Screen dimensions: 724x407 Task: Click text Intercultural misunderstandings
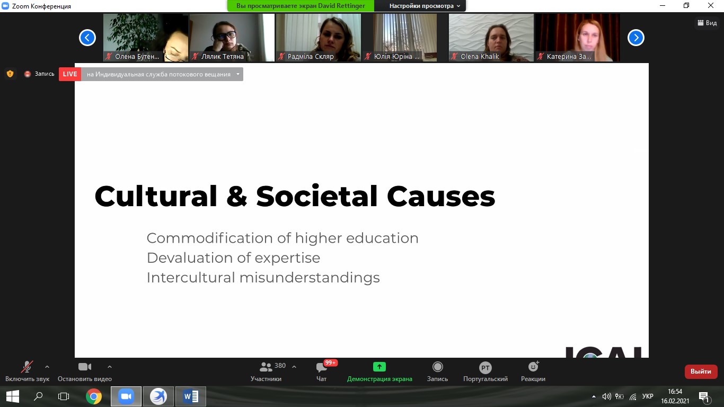pos(263,278)
